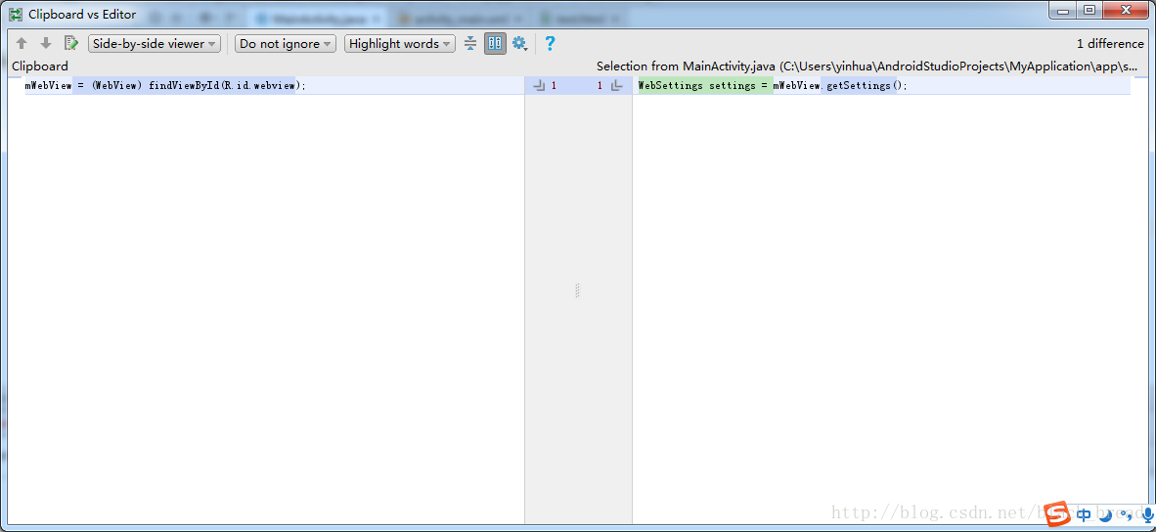
Task: Maximize the Clipboard vs Editor window
Action: coord(1089,11)
